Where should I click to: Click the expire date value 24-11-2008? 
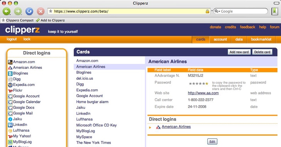pos(197,106)
